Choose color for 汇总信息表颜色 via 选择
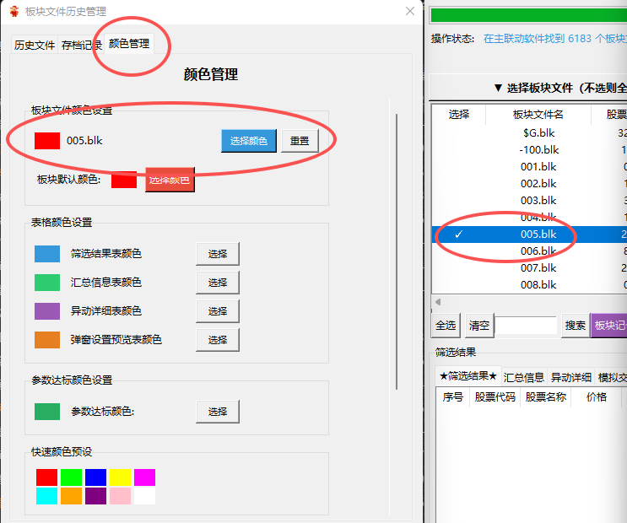This screenshot has height=523, width=627. [x=218, y=283]
